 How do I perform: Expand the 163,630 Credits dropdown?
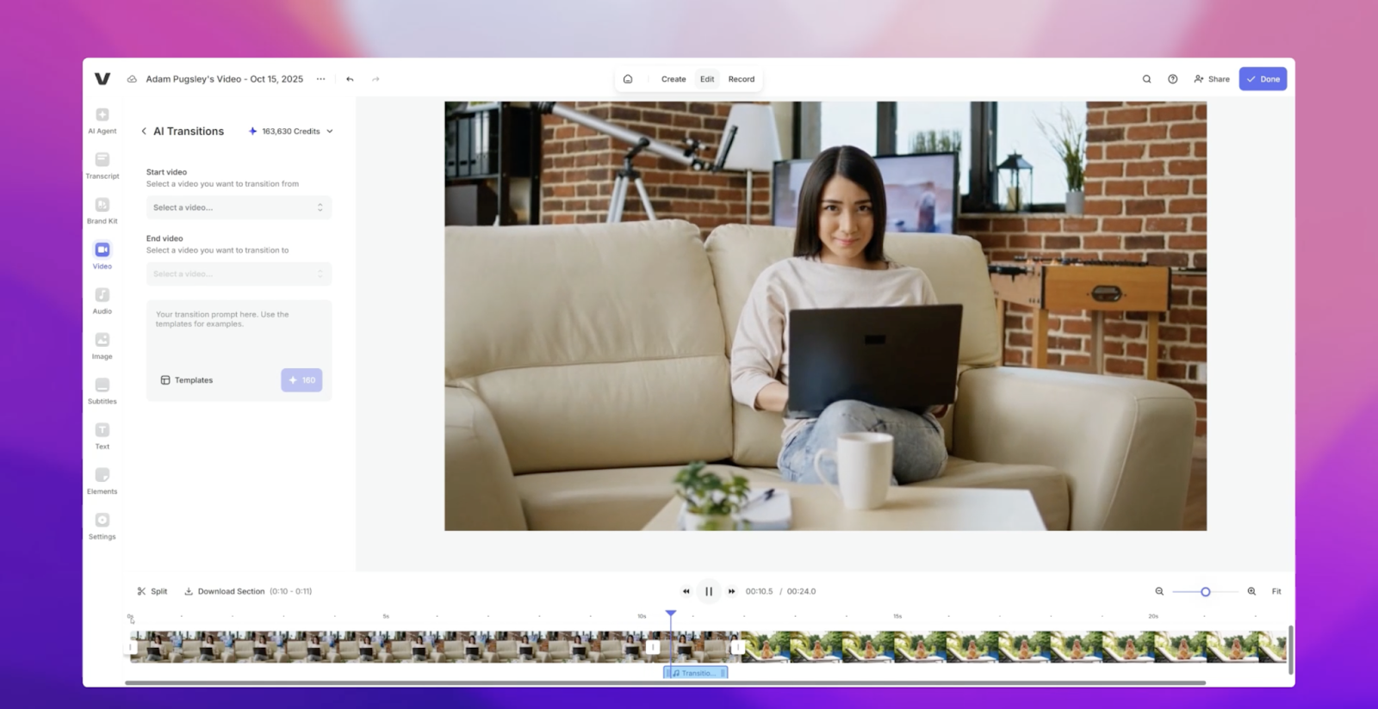pyautogui.click(x=291, y=132)
